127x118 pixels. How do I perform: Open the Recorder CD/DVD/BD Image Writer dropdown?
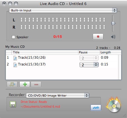point(58,96)
